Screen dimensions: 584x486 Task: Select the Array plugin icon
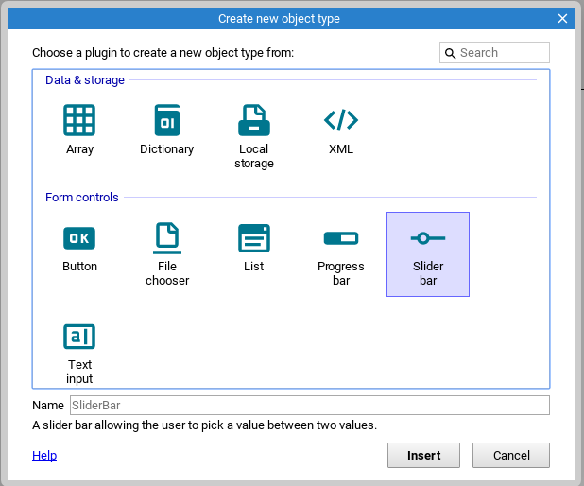pyautogui.click(x=79, y=120)
